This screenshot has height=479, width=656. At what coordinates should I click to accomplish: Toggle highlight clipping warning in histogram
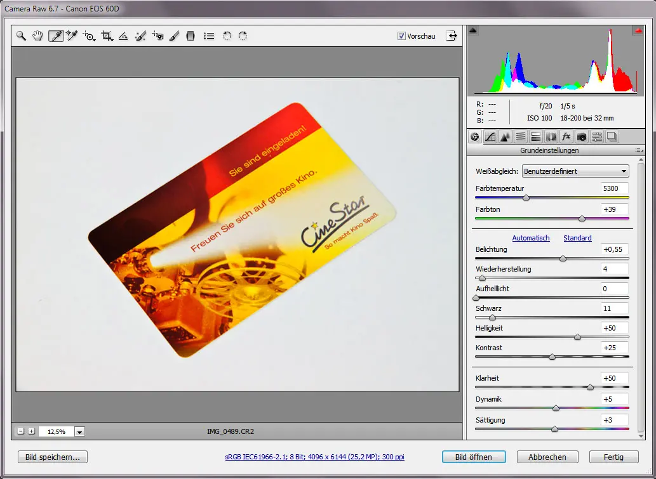tap(637, 30)
